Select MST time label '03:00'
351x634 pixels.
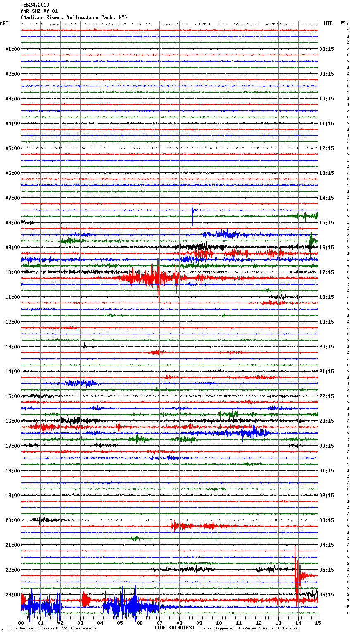(x=13, y=99)
